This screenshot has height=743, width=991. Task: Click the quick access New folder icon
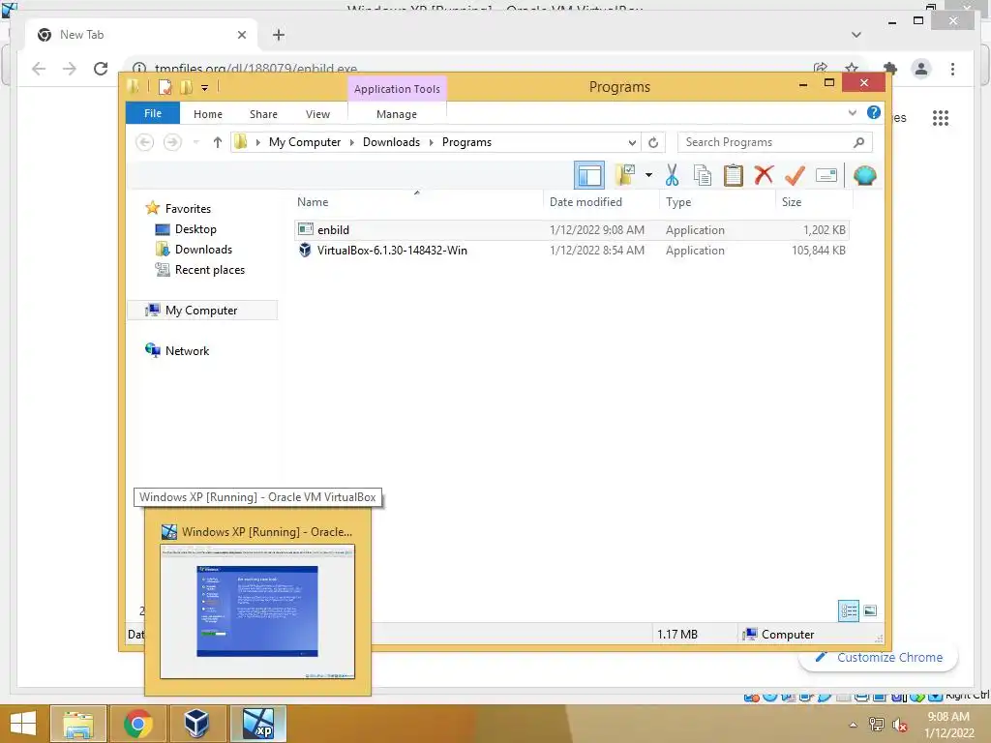point(186,86)
